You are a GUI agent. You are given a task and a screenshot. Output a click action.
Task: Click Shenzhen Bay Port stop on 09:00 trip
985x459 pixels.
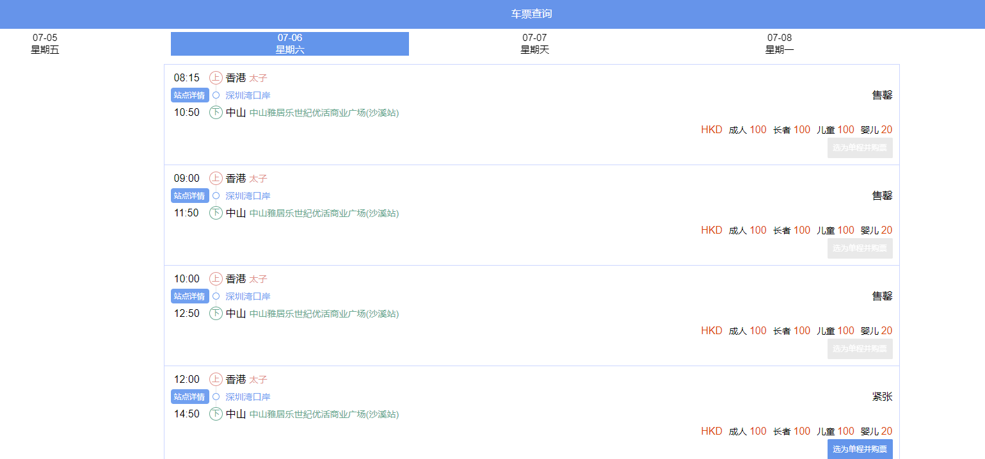(x=248, y=196)
